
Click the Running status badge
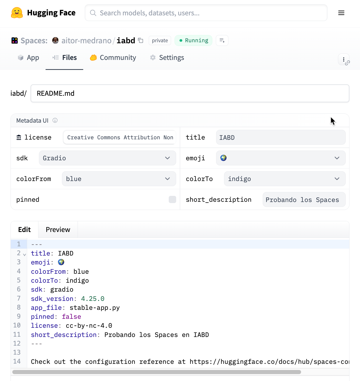pyautogui.click(x=193, y=40)
